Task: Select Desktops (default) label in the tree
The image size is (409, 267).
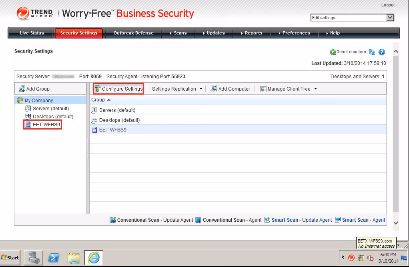Action: [x=53, y=117]
